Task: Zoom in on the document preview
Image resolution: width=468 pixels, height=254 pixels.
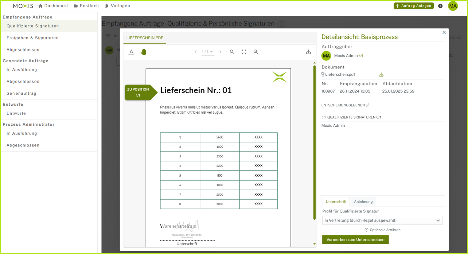Action: 256,52
